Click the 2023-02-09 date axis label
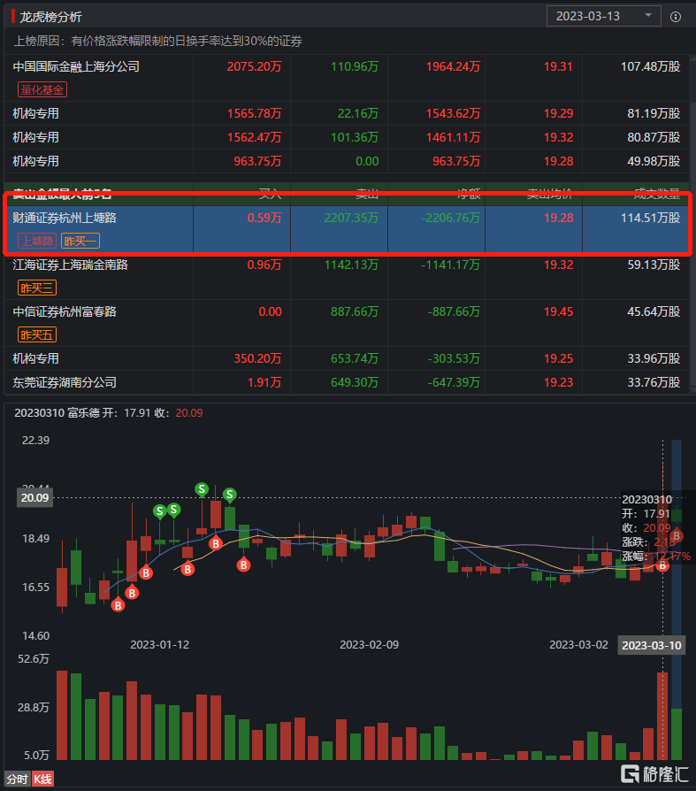The height and width of the screenshot is (791, 696). [x=369, y=645]
